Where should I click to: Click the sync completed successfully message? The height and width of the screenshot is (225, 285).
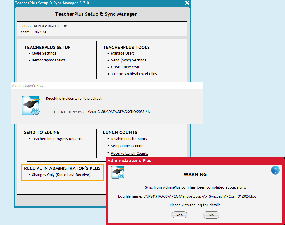click(x=195, y=187)
